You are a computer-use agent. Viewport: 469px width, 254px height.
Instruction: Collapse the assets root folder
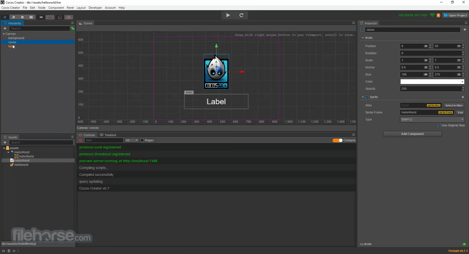coord(4,148)
